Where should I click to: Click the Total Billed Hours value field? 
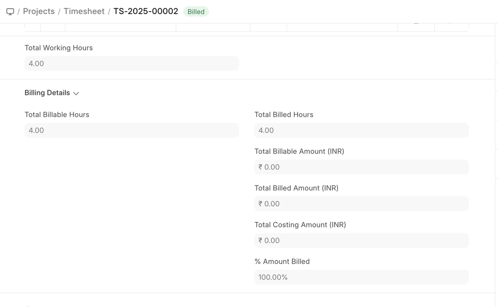coord(361,130)
